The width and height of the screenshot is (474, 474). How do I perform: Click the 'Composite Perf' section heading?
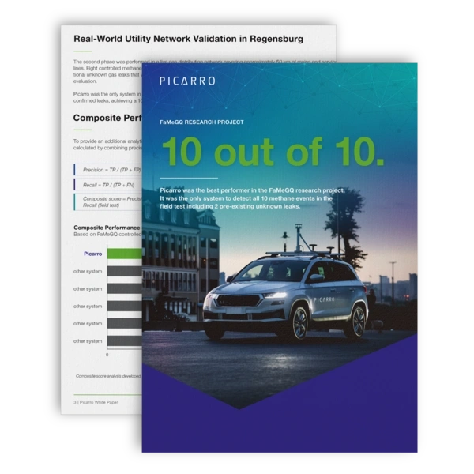click(107, 118)
